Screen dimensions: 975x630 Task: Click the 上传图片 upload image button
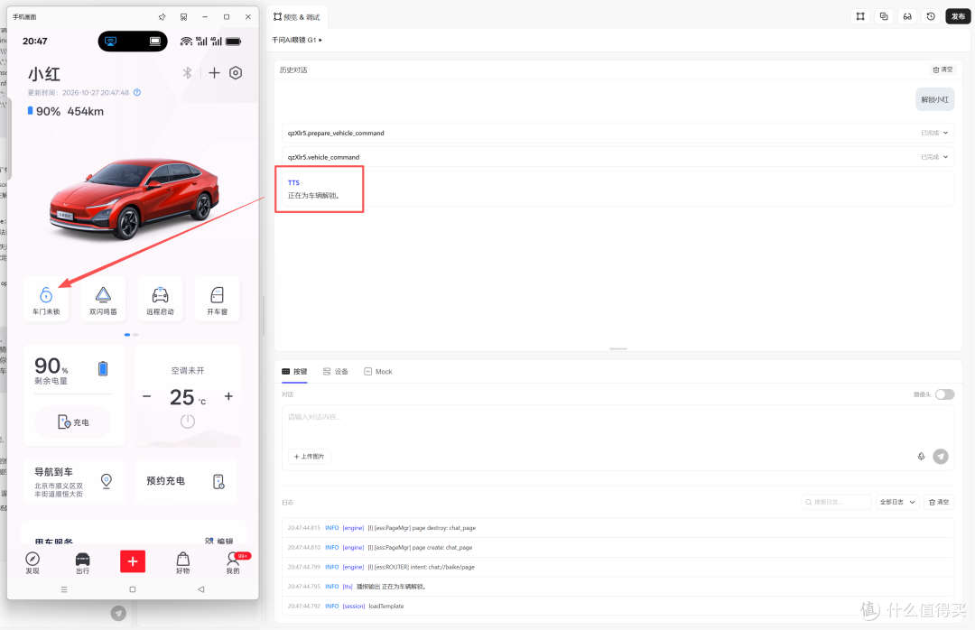tap(309, 457)
